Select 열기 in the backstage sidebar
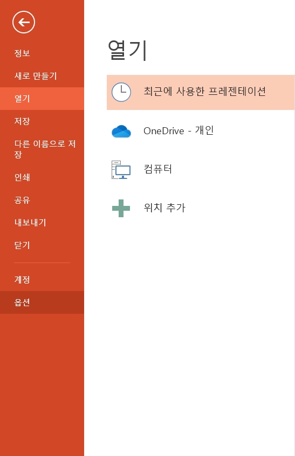The width and height of the screenshot is (295, 456). click(x=42, y=99)
